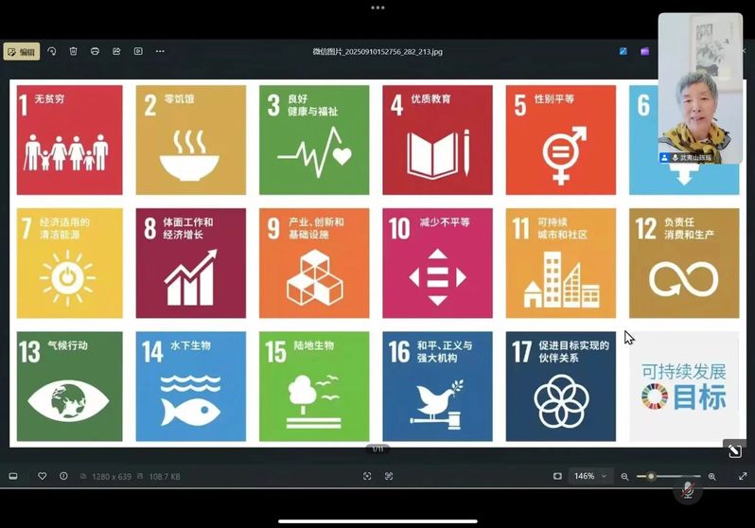This screenshot has height=528, width=755.
Task: Unmute the muted microphone button
Action: [688, 490]
